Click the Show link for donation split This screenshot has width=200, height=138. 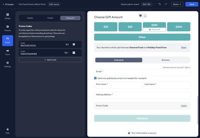point(184,48)
